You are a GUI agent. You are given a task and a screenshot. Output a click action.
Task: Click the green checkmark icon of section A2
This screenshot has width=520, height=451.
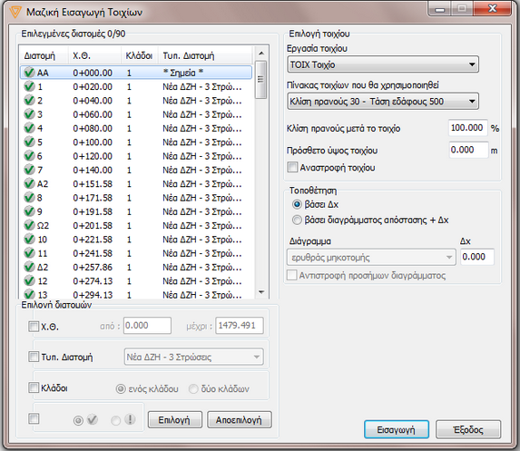(29, 183)
